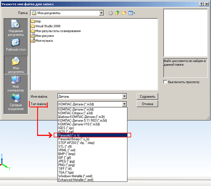Viewport: 211px width, 186px height.
Task: Select the tmp folder
Action: tap(36, 21)
